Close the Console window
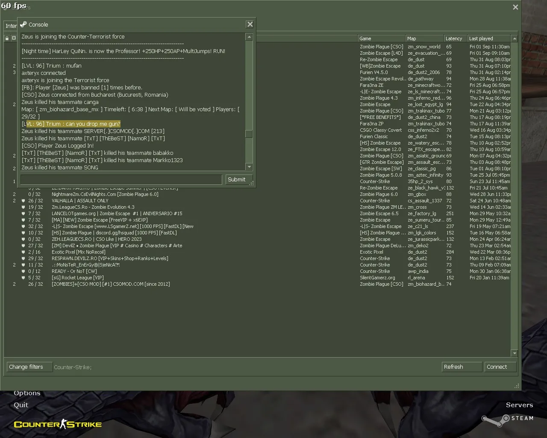The image size is (547, 438). [250, 24]
